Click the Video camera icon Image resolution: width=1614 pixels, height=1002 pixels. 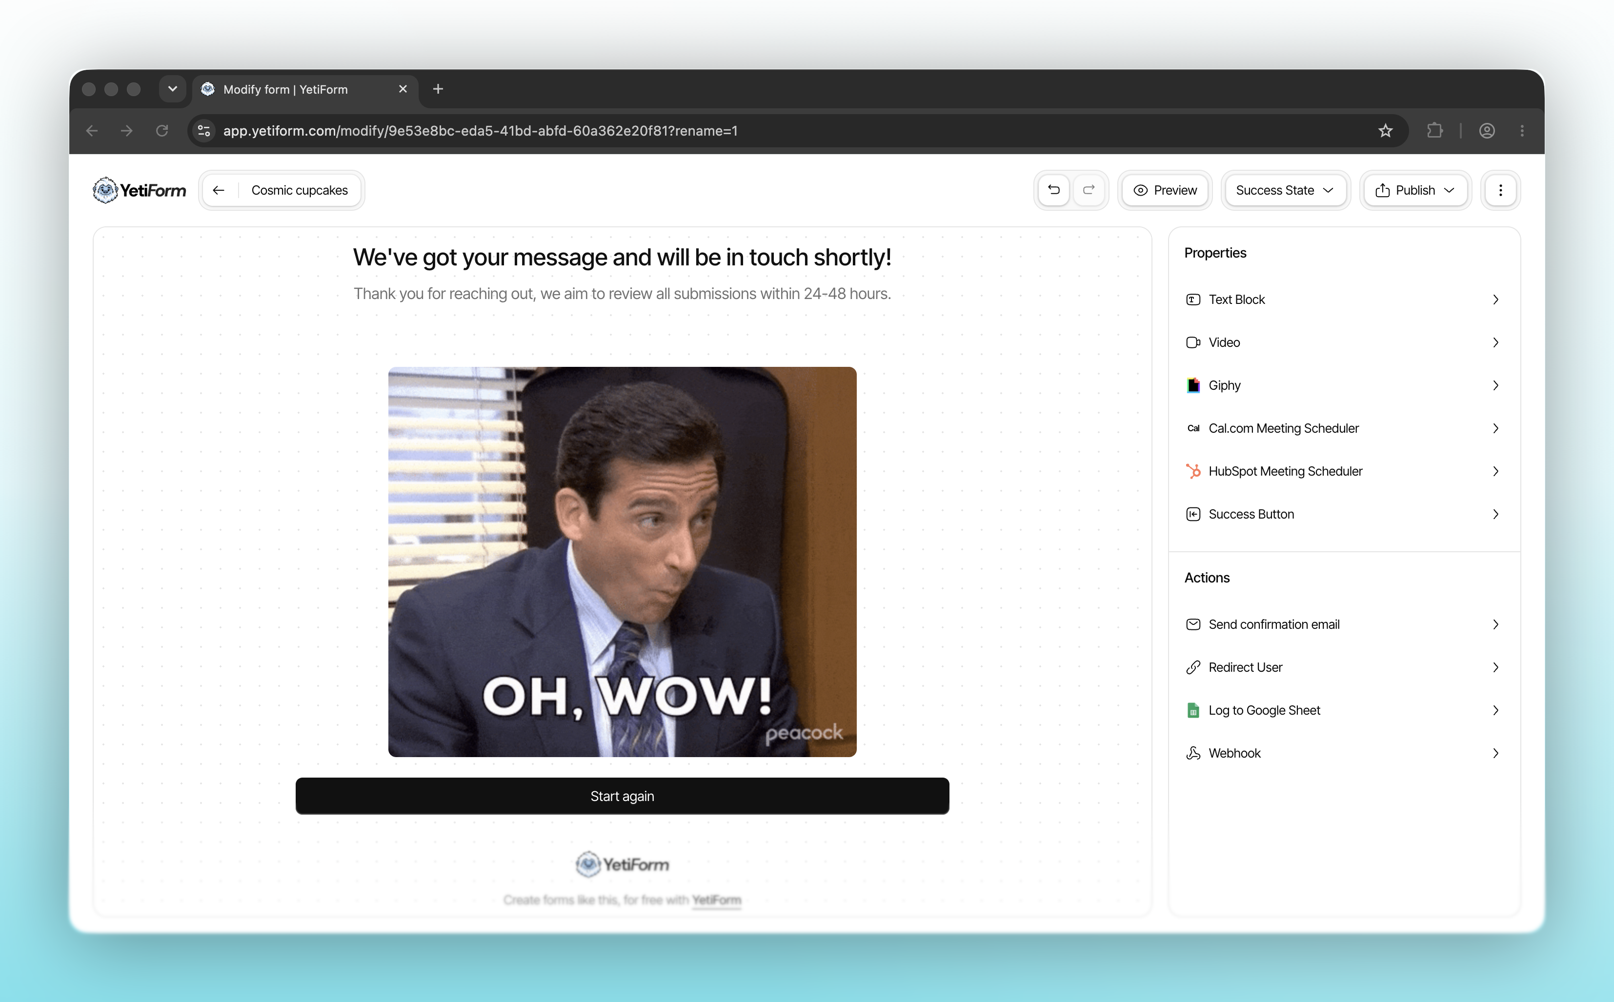1192,342
